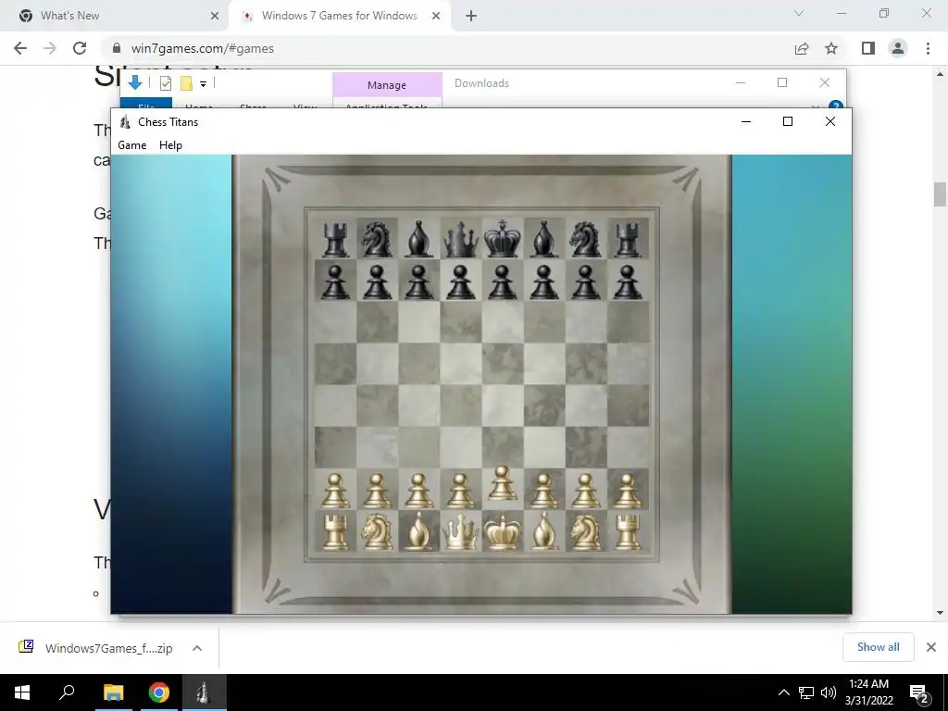Show hidden system tray icons
948x711 pixels.
(x=783, y=692)
